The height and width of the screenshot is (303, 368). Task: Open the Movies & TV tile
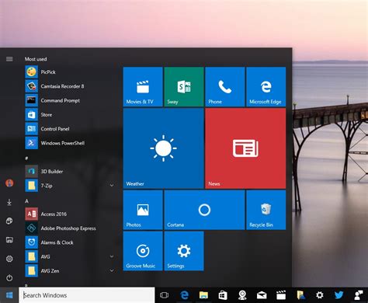coord(143,87)
